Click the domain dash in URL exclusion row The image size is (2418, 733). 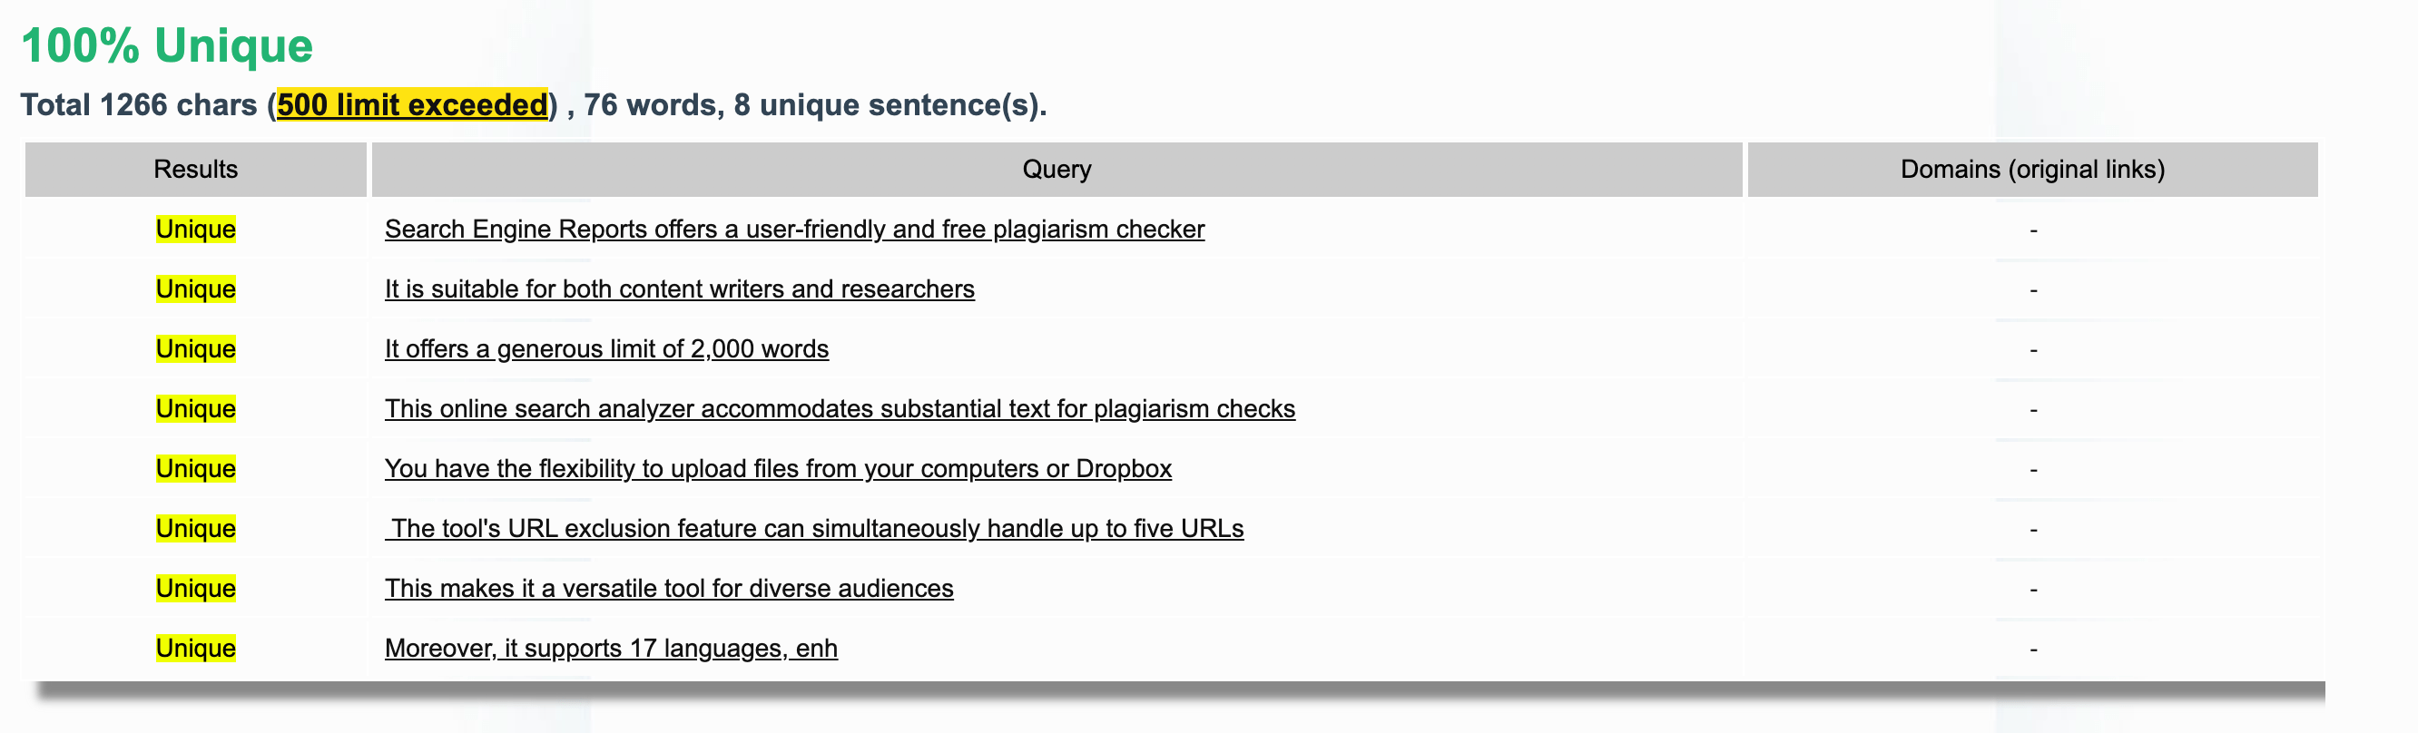click(2033, 529)
